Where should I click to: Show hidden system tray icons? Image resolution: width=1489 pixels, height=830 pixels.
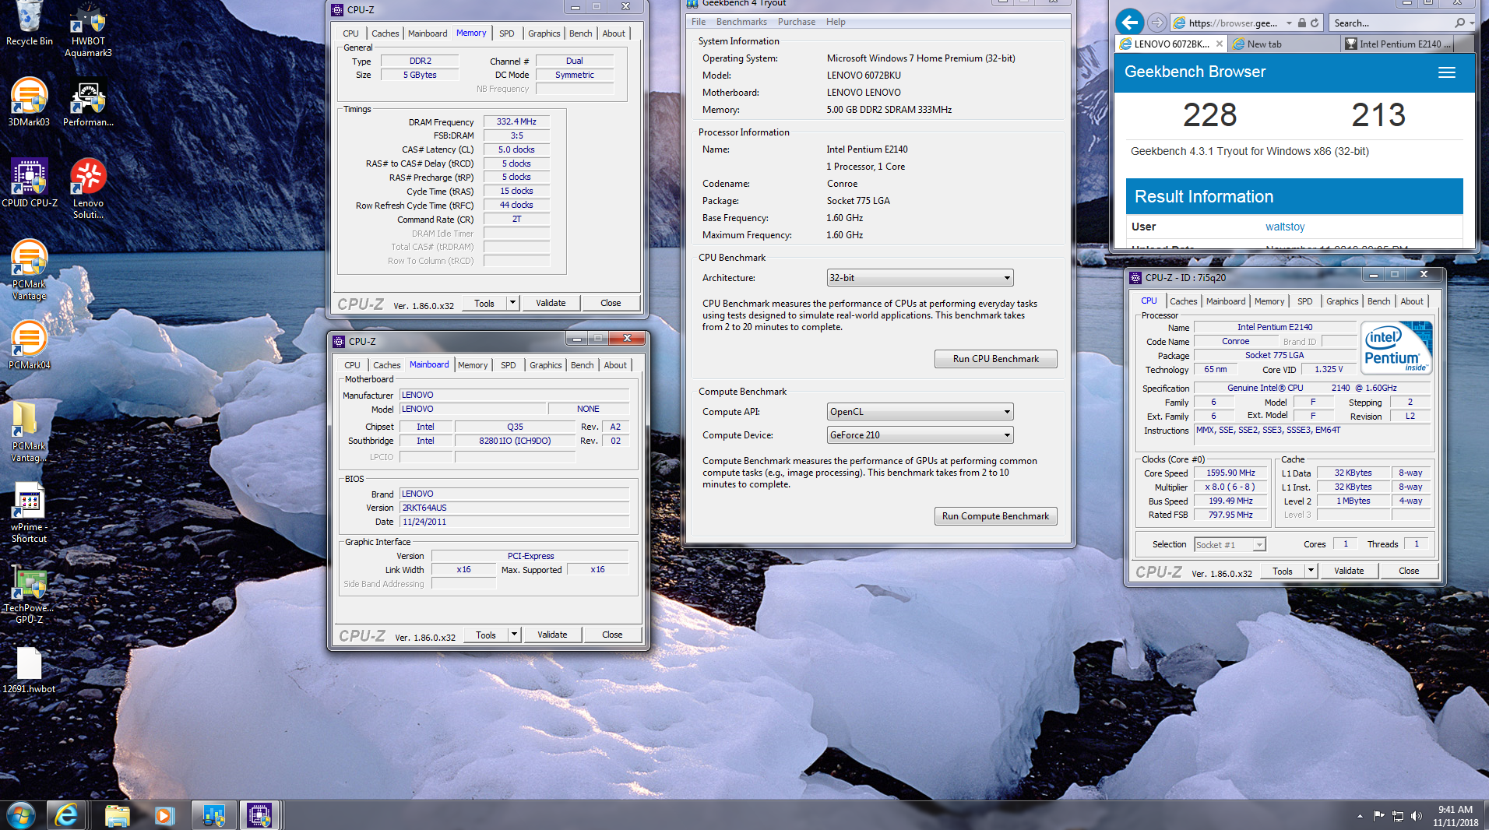[x=1360, y=816]
